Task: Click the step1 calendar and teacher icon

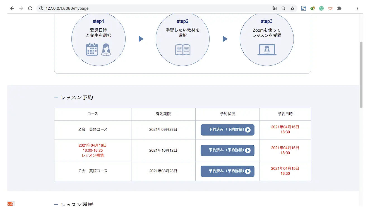Action: tap(98, 50)
